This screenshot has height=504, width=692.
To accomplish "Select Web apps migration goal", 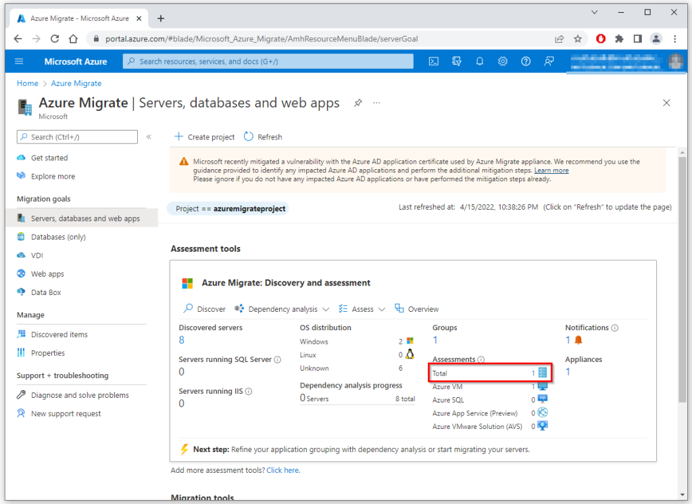I will click(x=47, y=274).
